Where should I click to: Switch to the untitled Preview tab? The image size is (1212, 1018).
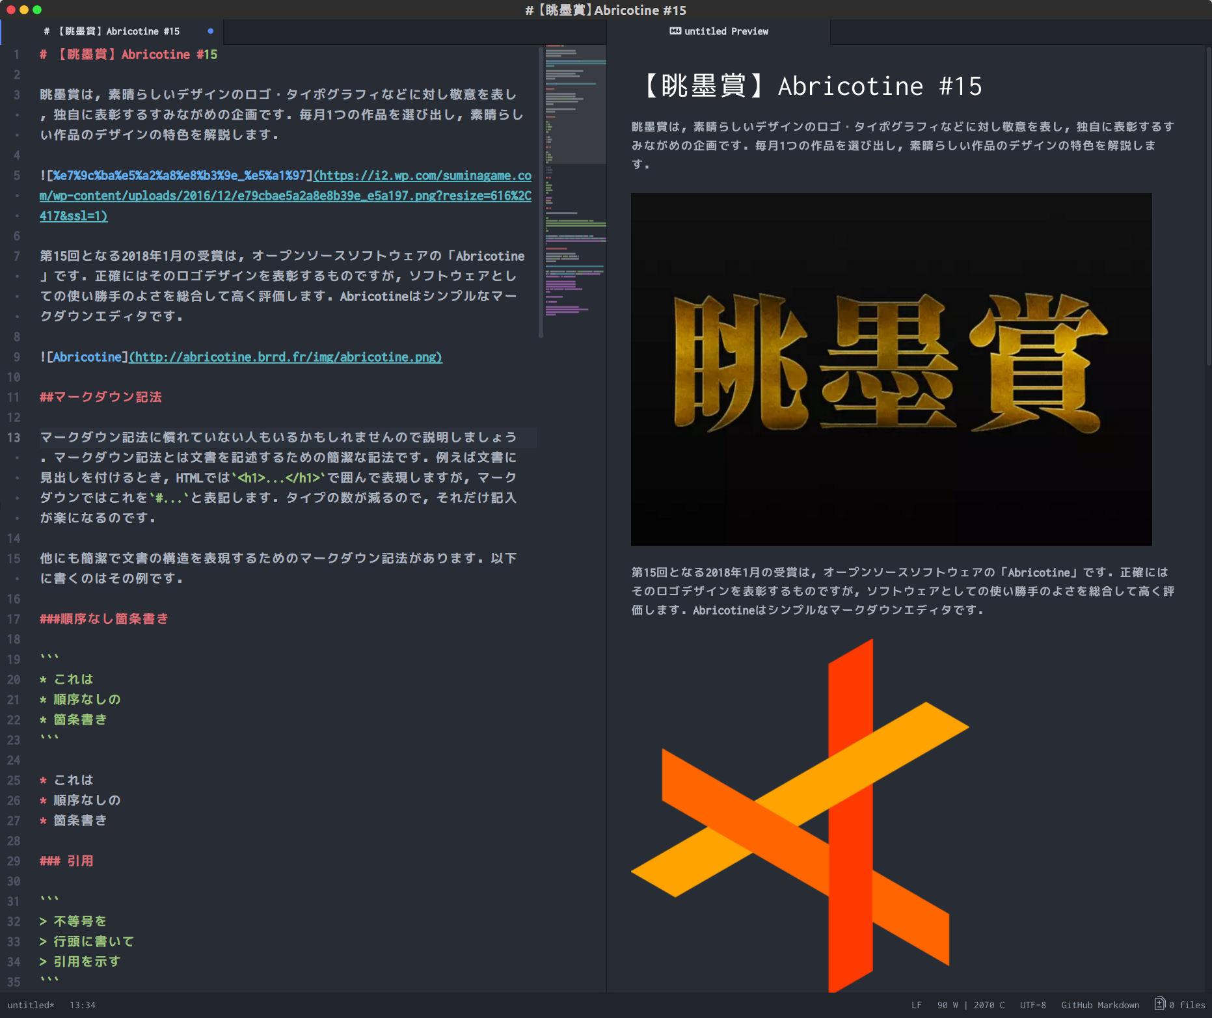(719, 31)
